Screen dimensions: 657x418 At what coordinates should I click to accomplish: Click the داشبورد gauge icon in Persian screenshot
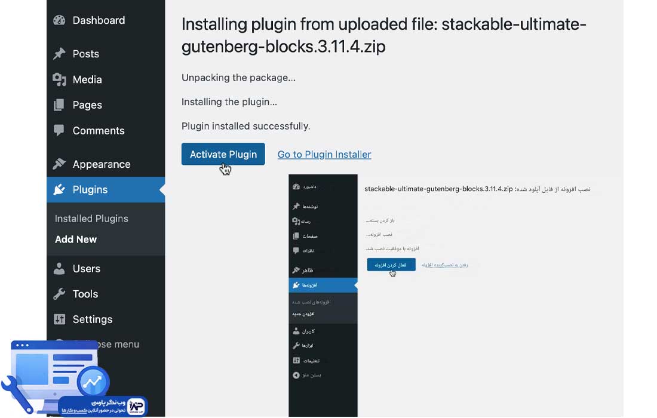(296, 187)
